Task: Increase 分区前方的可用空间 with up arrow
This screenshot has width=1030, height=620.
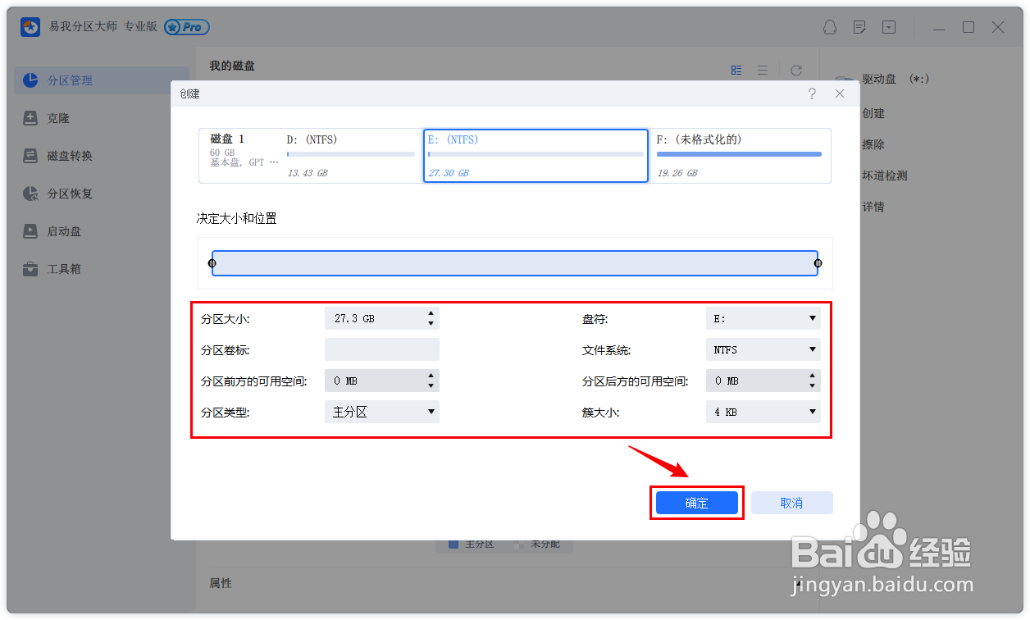Action: [431, 376]
